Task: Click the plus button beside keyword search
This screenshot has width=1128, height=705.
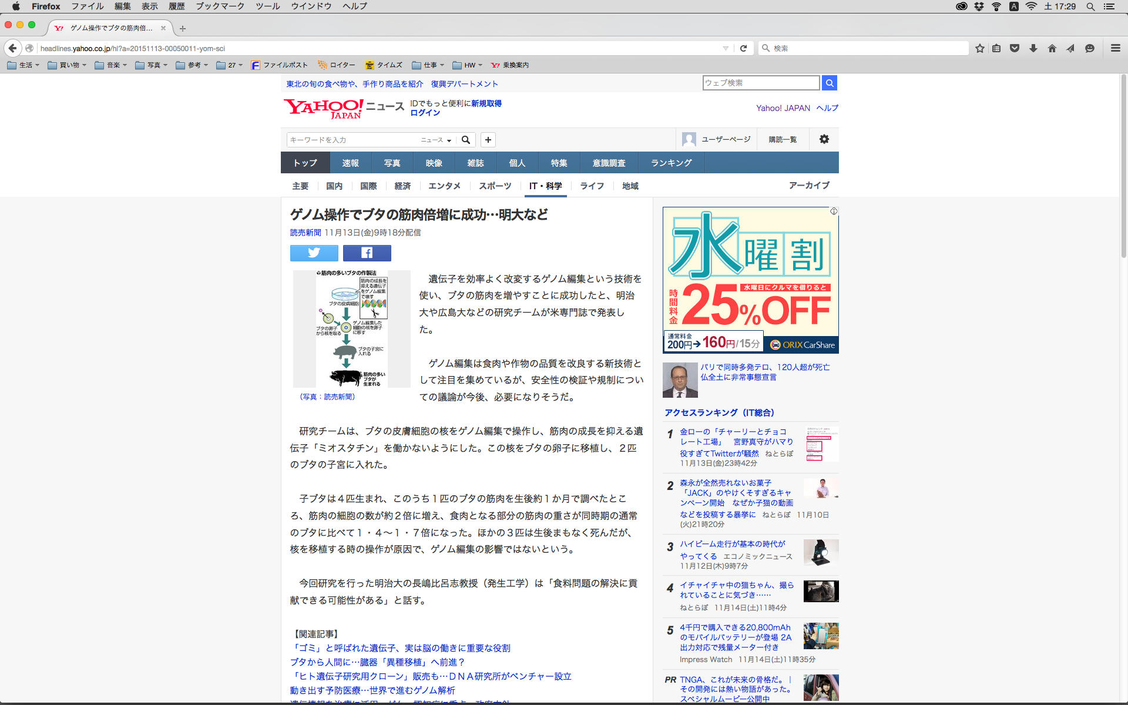Action: [488, 140]
